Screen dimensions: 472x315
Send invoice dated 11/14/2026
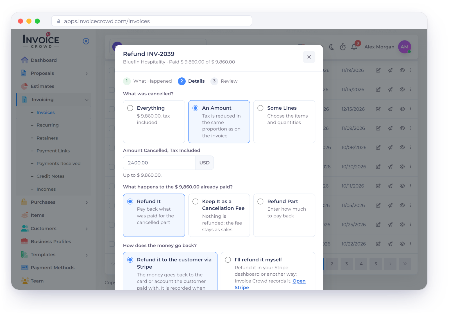tap(390, 89)
